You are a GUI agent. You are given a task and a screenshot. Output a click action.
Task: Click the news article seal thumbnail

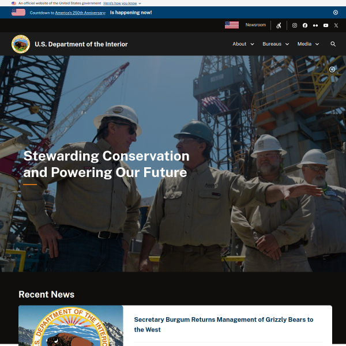coord(70,325)
